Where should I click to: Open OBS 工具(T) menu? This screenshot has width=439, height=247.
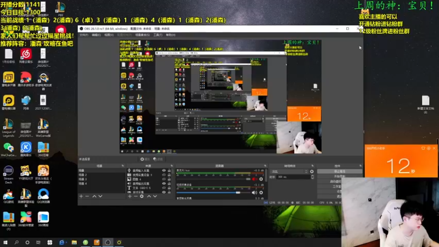click(157, 35)
